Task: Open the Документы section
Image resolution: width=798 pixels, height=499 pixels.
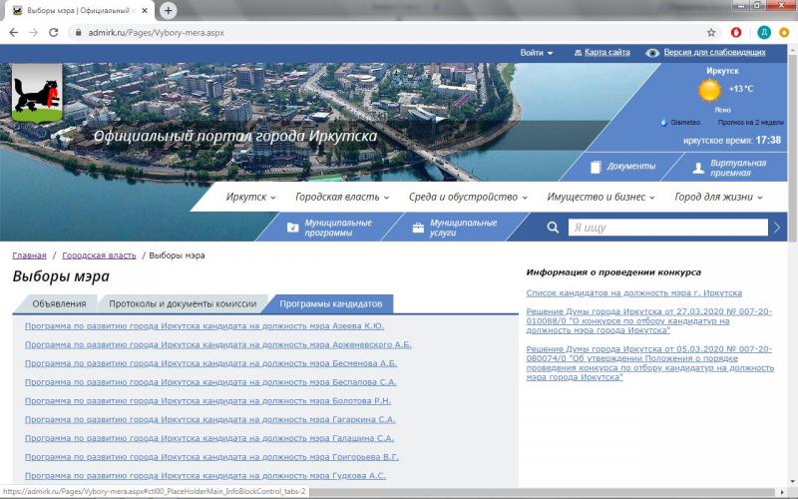Action: [622, 167]
